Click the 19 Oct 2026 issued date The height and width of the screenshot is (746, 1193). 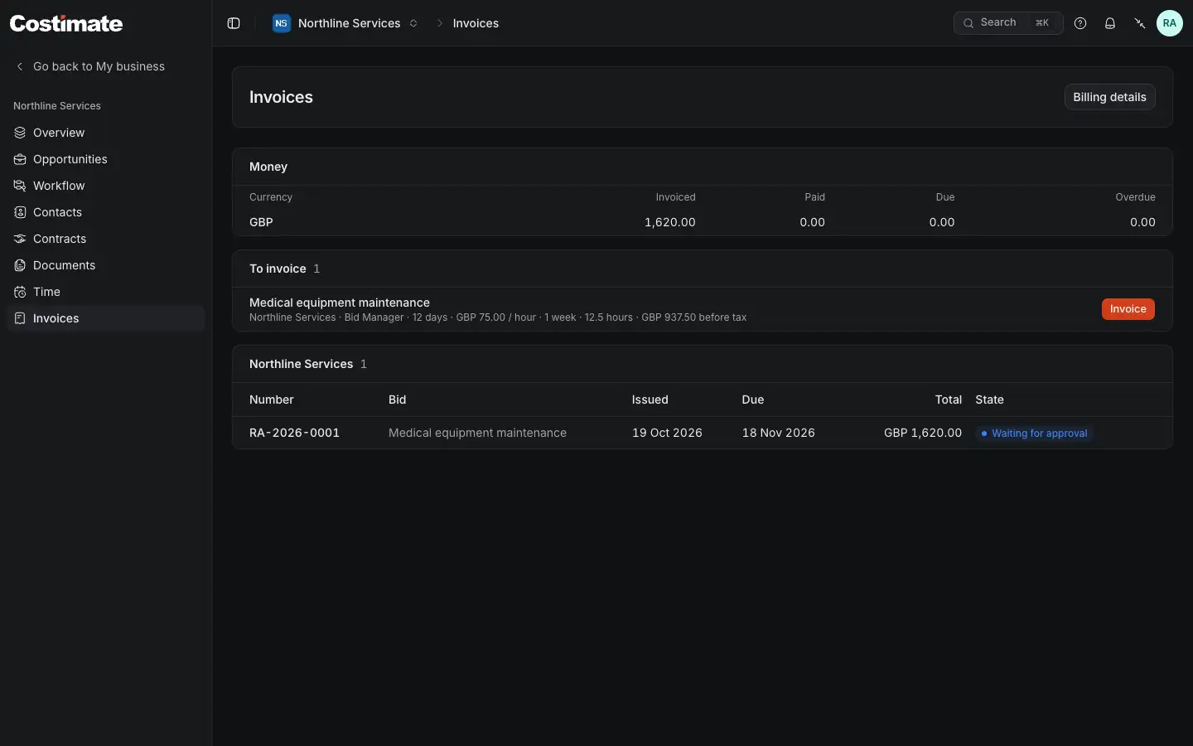[667, 433]
